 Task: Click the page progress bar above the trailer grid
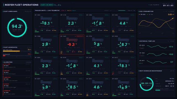[x=120, y=10]
